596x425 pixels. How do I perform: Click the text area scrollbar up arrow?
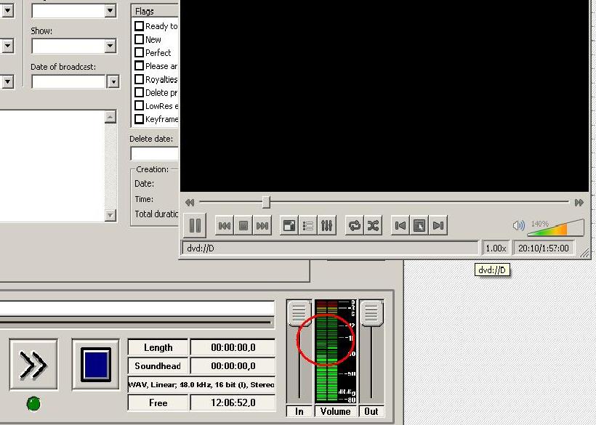[x=110, y=116]
